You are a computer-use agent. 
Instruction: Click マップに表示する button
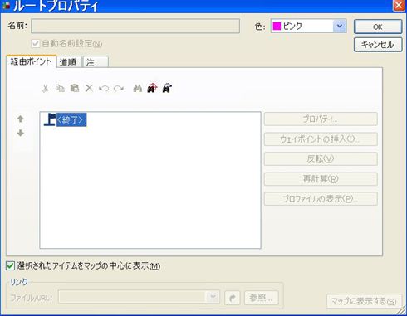365,301
